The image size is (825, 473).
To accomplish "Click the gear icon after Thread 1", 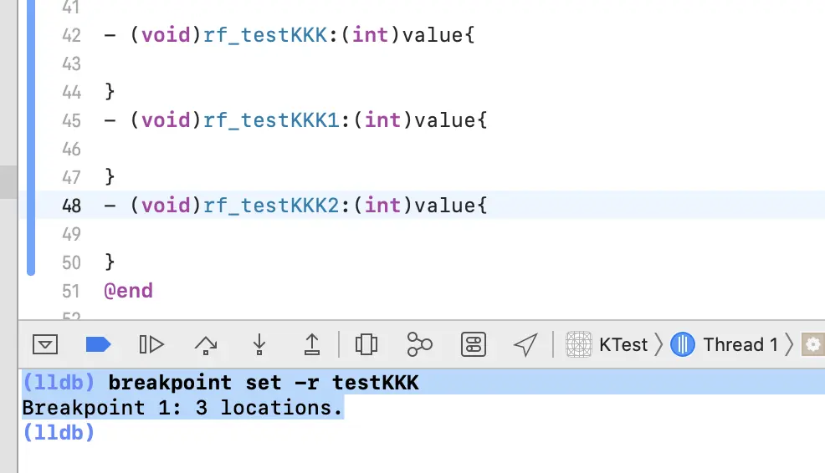I will tap(813, 345).
